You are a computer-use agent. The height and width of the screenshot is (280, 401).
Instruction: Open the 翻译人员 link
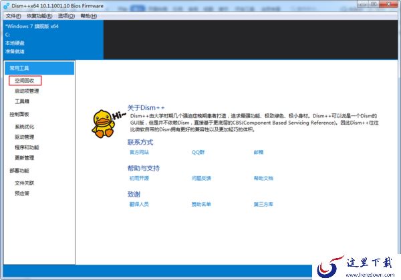[139, 204]
